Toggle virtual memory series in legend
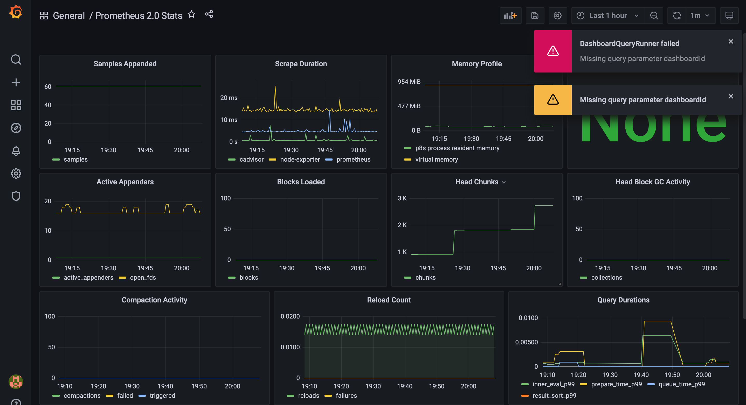Screen dimensions: 746x405 click(437, 160)
